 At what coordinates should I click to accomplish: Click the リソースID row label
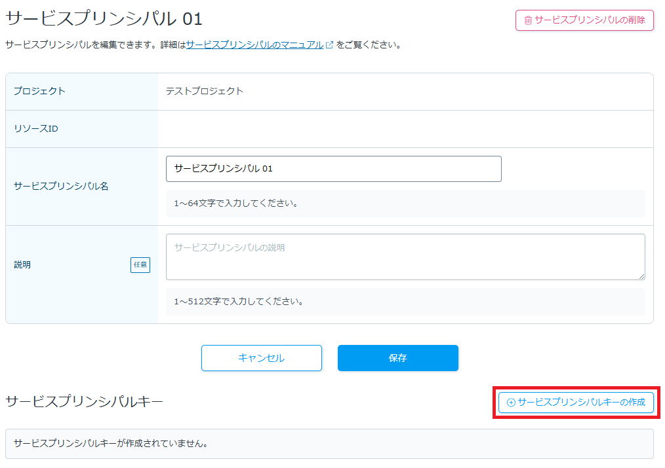[36, 128]
